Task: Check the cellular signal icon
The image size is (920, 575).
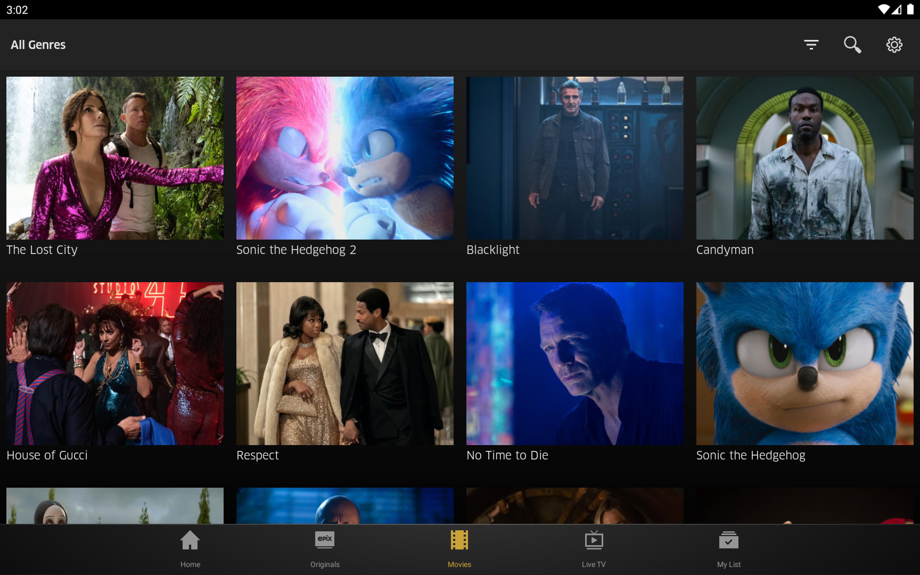Action: pos(896,10)
